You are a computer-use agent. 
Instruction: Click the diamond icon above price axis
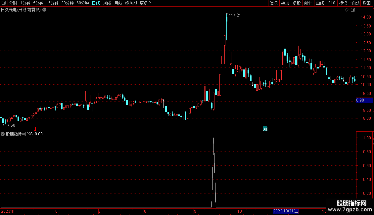347,10
